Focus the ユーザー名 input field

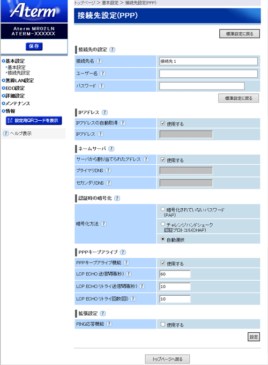[209, 74]
